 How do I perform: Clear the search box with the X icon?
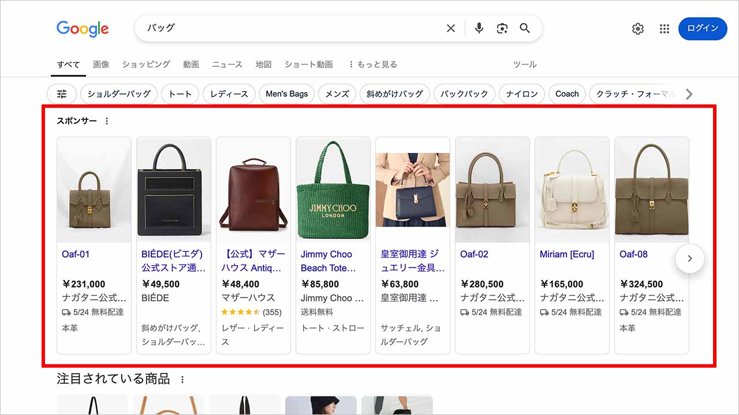451,28
